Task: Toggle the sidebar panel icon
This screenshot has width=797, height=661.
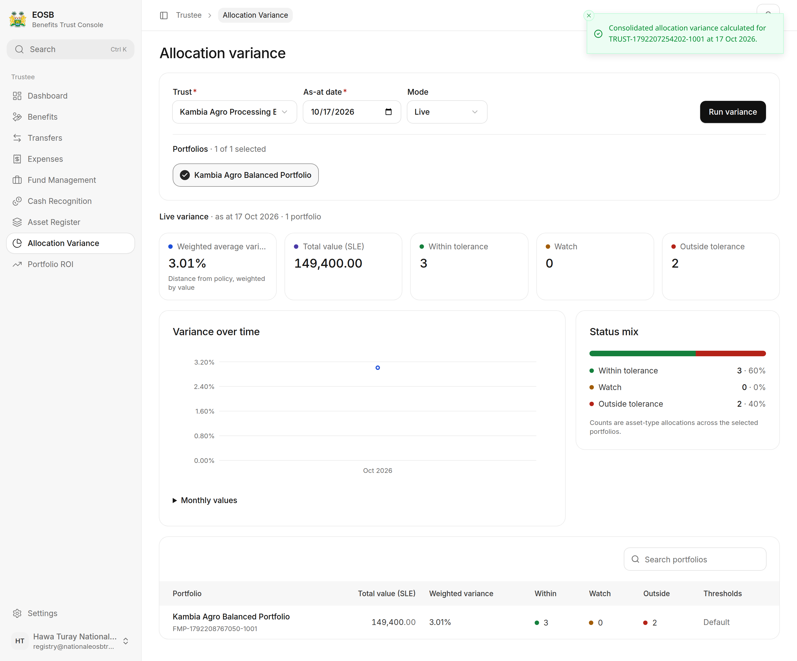Action: (164, 15)
